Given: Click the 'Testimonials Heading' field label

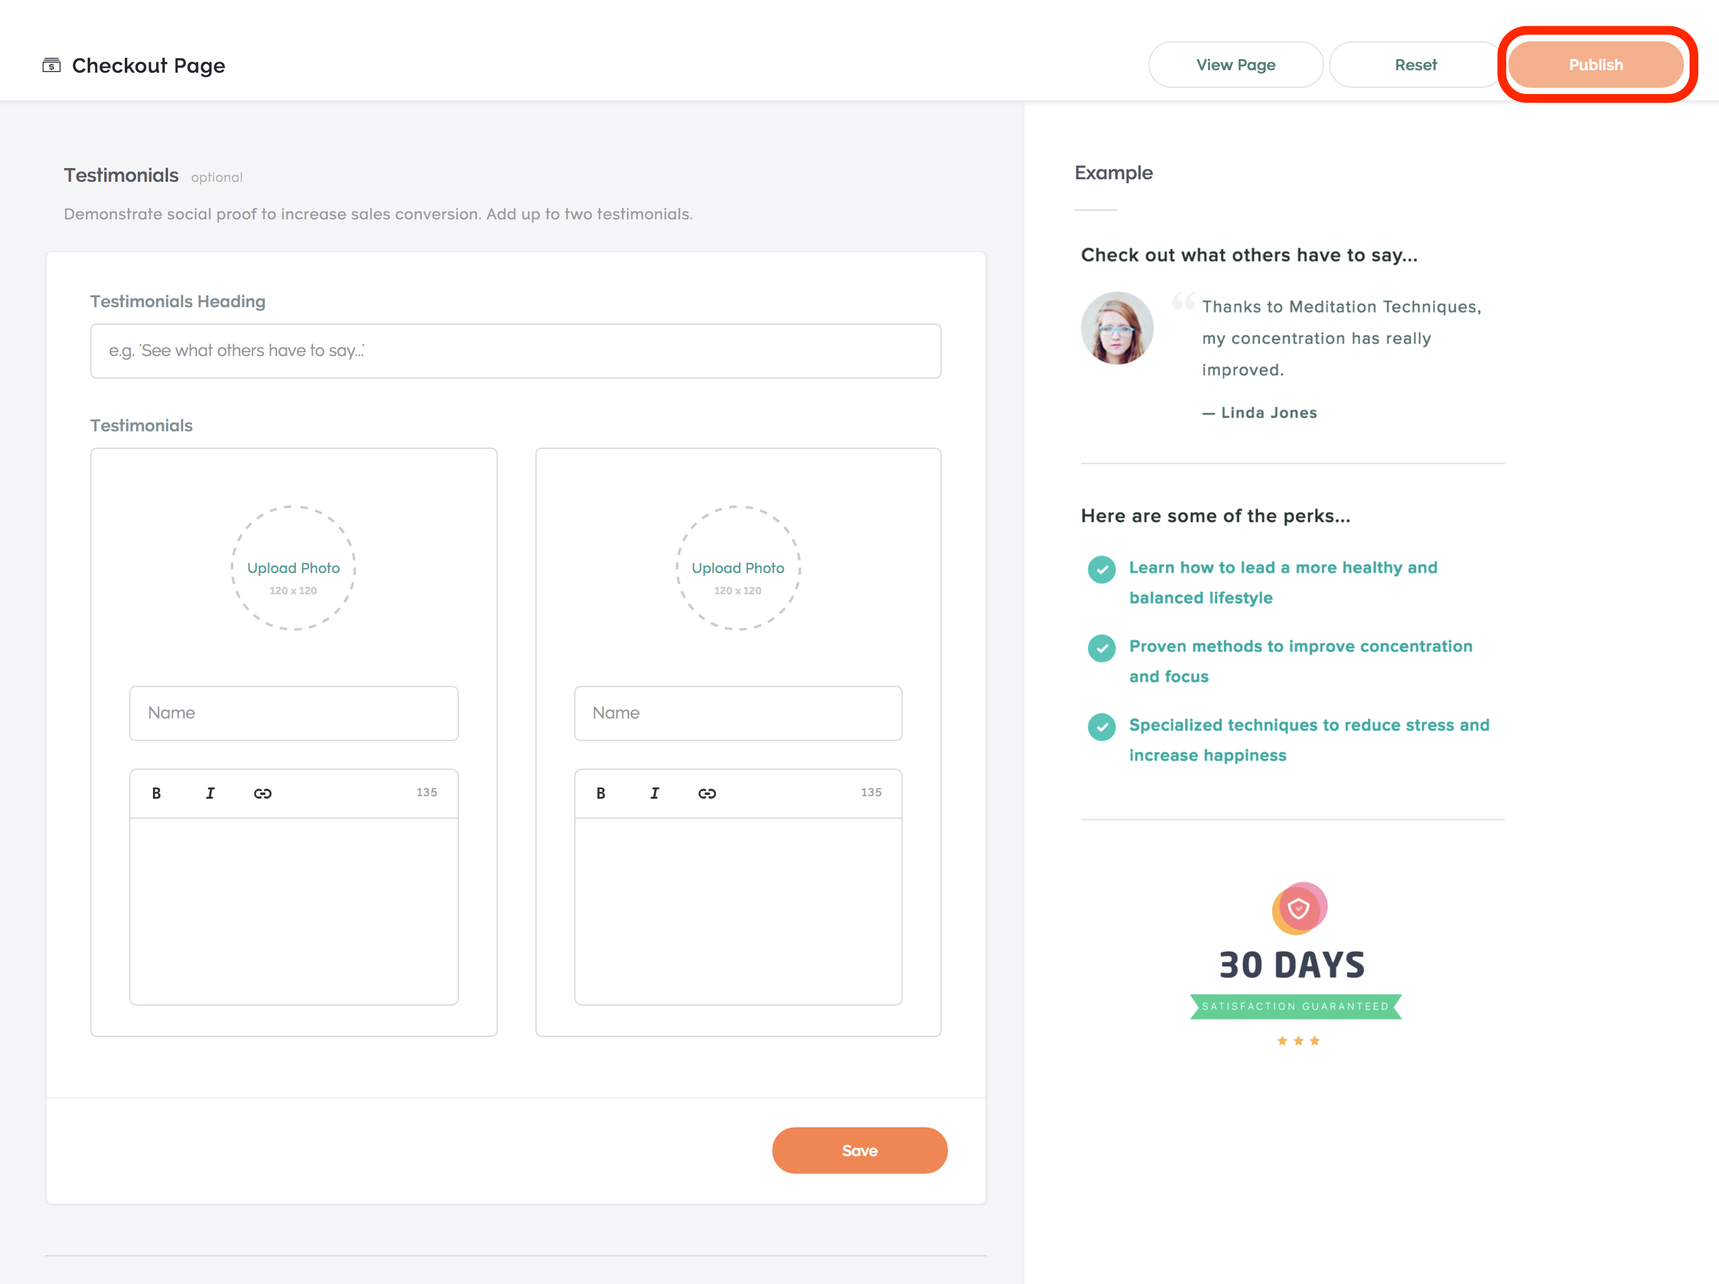Looking at the screenshot, I should tap(178, 301).
